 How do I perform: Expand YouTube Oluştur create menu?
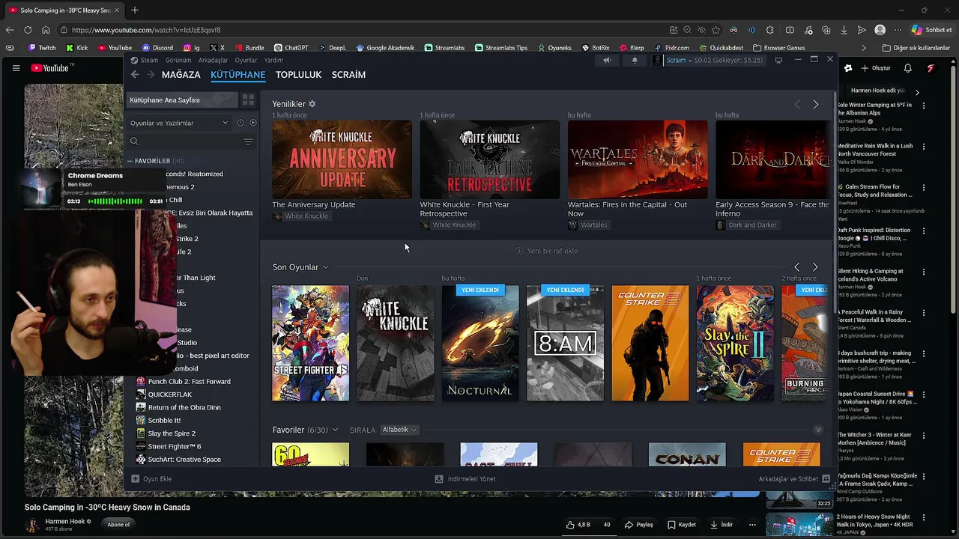click(875, 68)
